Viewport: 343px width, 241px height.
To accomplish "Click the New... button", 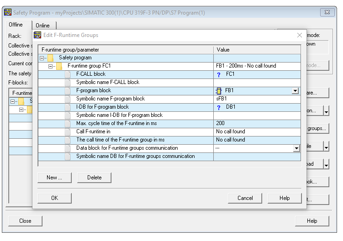I will (x=54, y=178).
